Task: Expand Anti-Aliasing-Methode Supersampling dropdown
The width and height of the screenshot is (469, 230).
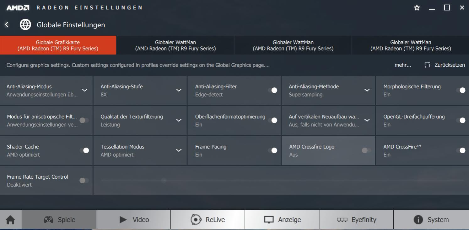Action: tap(367, 90)
